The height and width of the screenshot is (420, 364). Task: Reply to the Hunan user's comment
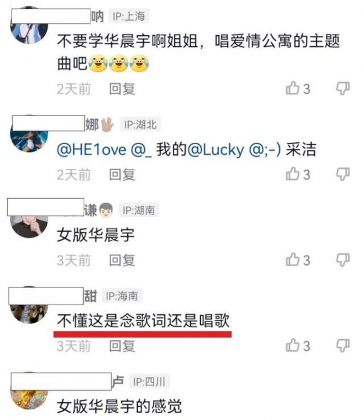tap(122, 260)
